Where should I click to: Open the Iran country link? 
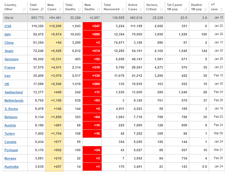click(7, 76)
